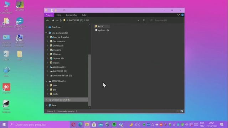The height and width of the screenshot is (128, 228).
Task: Open the Recycle Bin on desktop
Action: coord(6,55)
